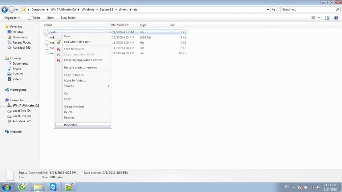342x192 pixels.
Task: Click the Kaspersky Application Advisor icon
Action: (59, 60)
